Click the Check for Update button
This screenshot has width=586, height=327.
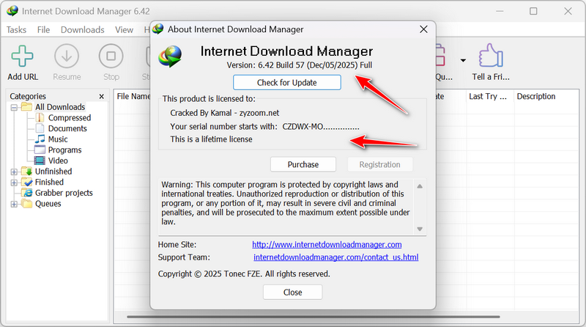coord(287,82)
